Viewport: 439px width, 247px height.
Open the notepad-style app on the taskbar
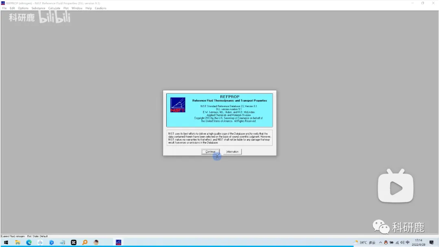pyautogui.click(x=63, y=243)
